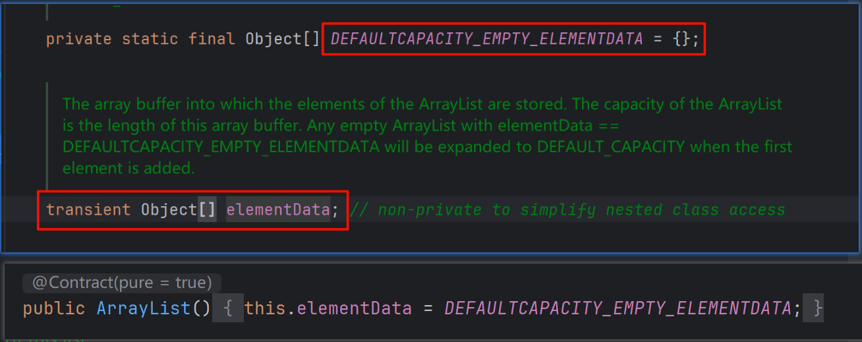Click the square brackets after transient Object

point(207,210)
